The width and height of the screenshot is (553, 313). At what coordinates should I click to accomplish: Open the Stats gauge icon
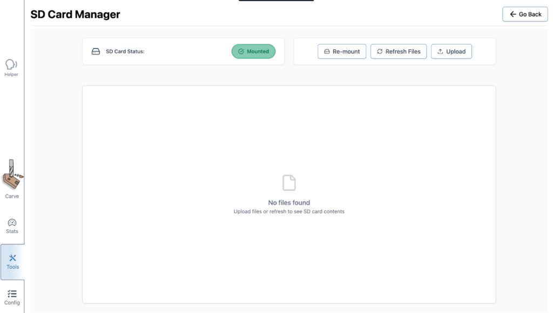coord(12,222)
